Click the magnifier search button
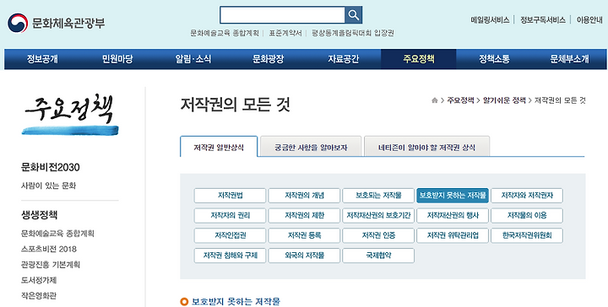Screen dimensions: 608x307 (353, 15)
